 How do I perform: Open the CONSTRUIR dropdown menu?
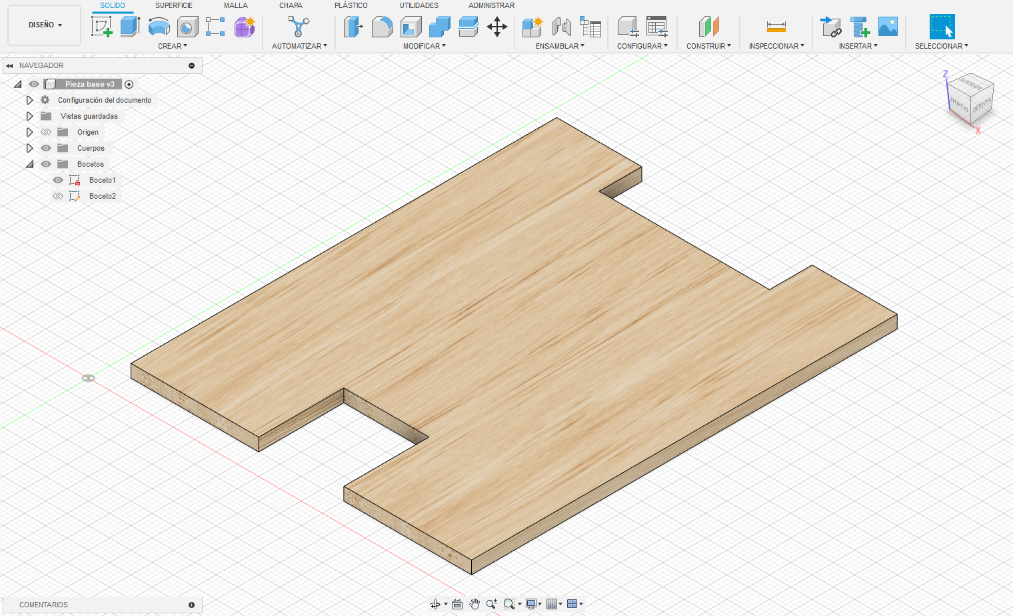(708, 46)
